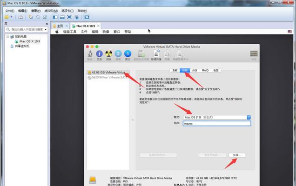Select Mac OS X 10.9 in library tree

pyautogui.click(x=27, y=41)
